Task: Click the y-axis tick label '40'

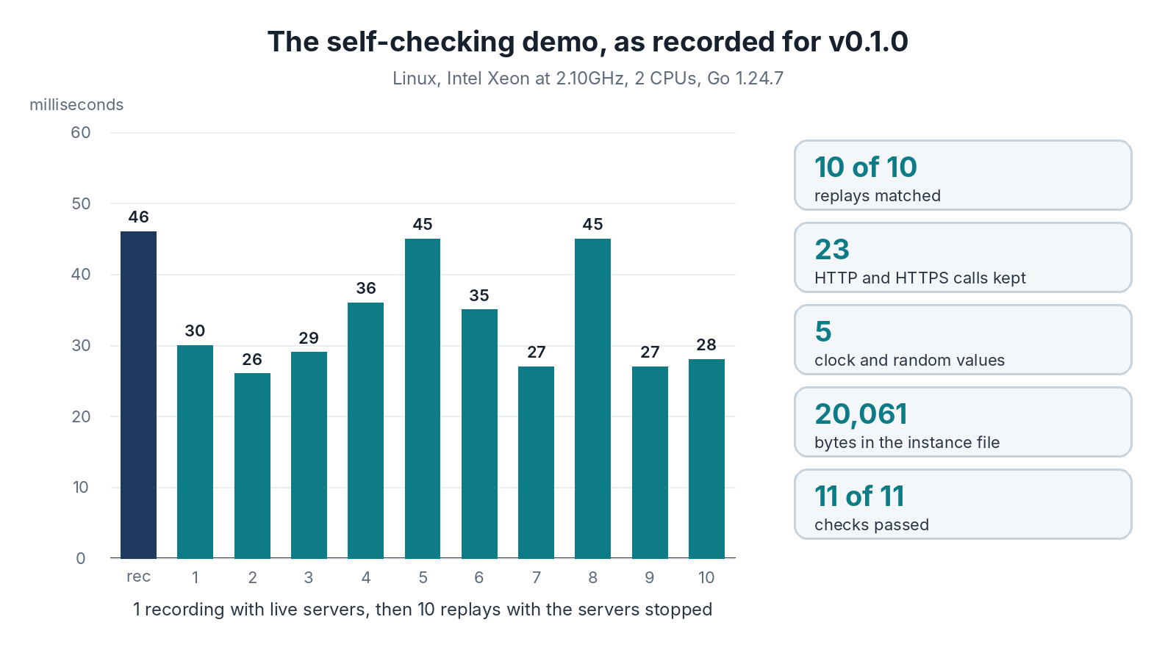Action: point(81,275)
